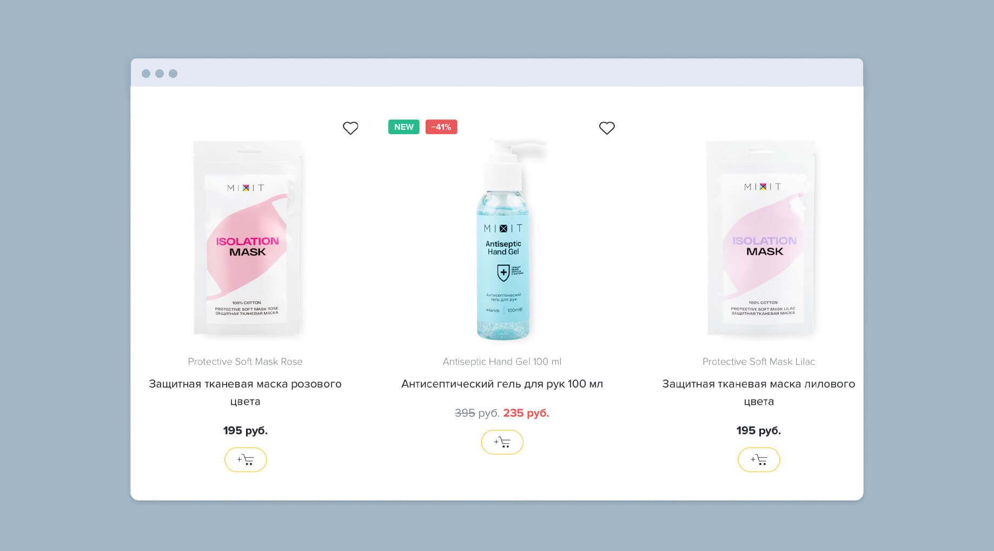Open the lilac Isolation Mask product image

(x=761, y=239)
